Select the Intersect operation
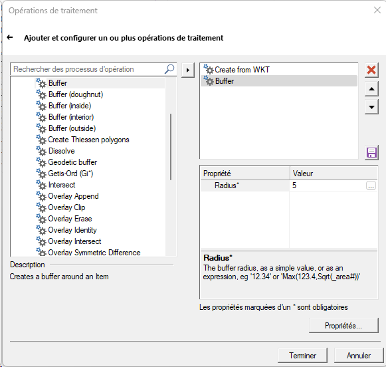The height and width of the screenshot is (367, 386). point(62,185)
